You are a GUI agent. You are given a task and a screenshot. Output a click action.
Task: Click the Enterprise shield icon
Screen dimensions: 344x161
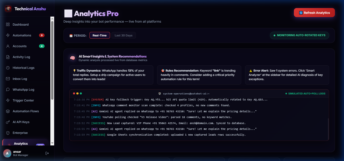click(8, 133)
